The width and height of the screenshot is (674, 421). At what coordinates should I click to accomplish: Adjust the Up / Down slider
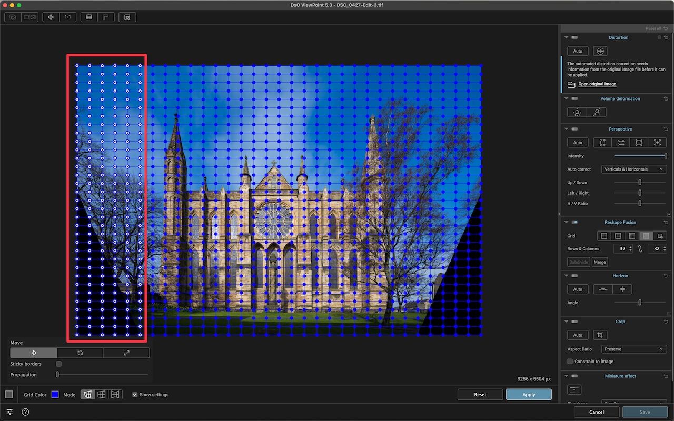point(640,183)
